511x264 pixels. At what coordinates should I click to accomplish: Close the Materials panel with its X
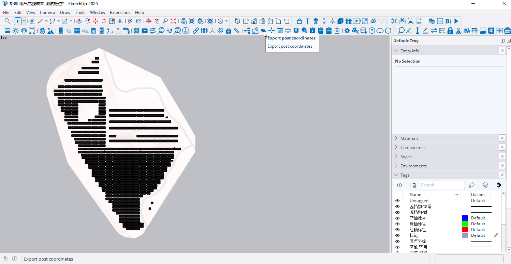(502, 138)
